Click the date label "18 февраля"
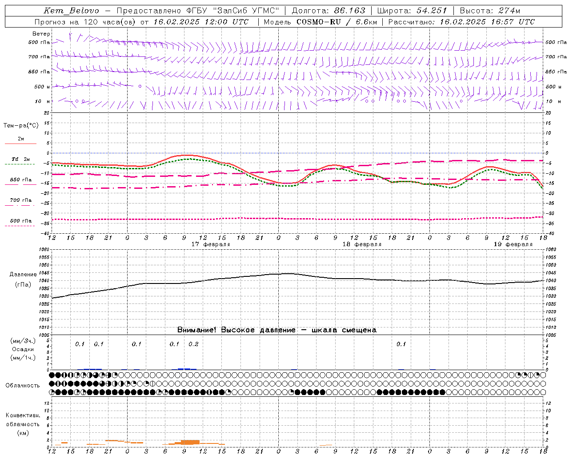 point(362,244)
